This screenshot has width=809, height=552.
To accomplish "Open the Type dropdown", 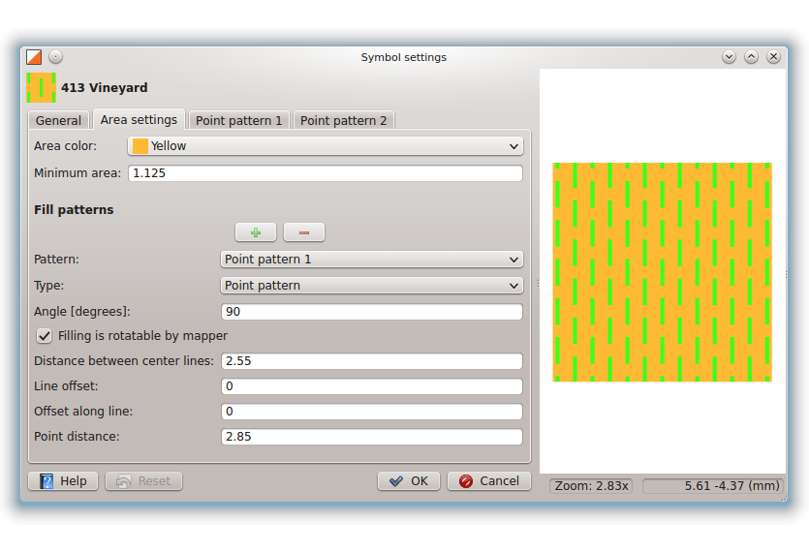I will 371,286.
